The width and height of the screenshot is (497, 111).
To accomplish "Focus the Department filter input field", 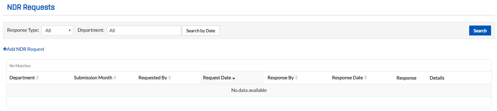I will (x=144, y=31).
